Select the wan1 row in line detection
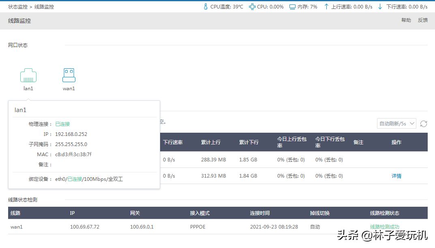 click(x=17, y=227)
